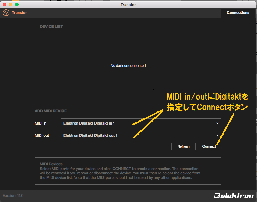Screen dimensions: 257x202
Task: Click the No devices connected message
Action: click(x=128, y=66)
